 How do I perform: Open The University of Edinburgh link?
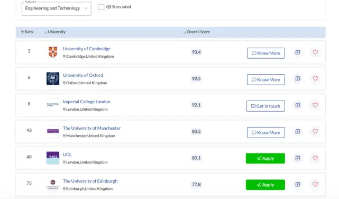click(x=90, y=181)
